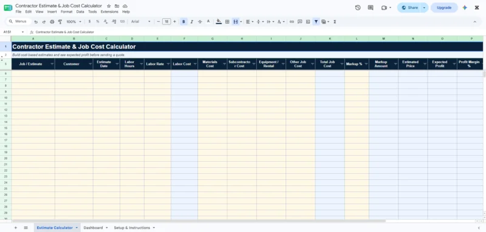Open text wrapping options

[x=270, y=22]
